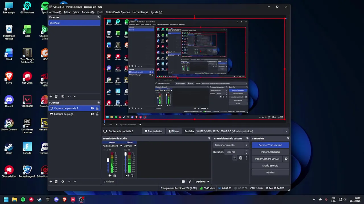Viewport: 364px width, 204px height.
Task: Open the Vista menu
Action: [x=76, y=12]
